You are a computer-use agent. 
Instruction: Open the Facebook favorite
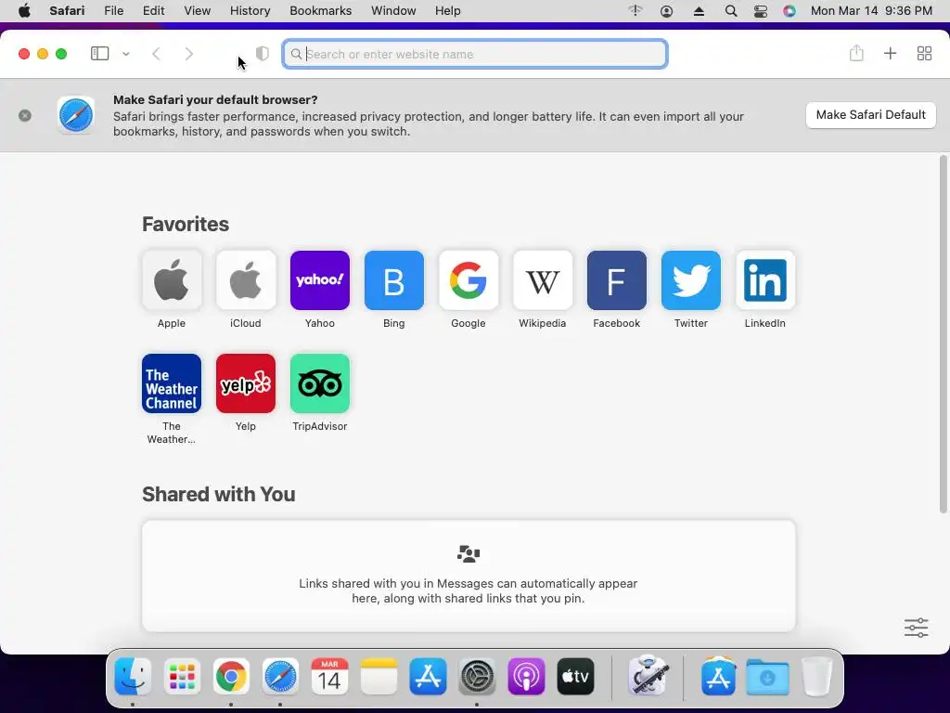617,280
